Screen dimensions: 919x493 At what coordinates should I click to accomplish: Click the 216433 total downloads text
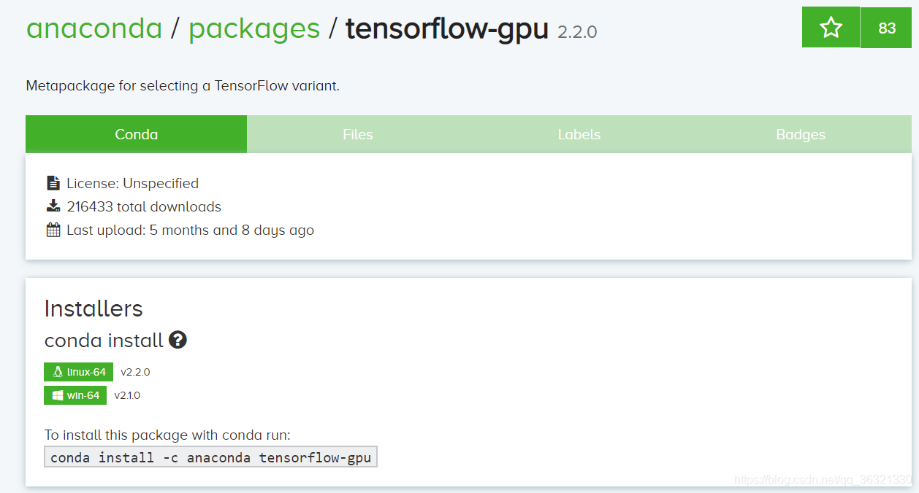[x=144, y=206]
